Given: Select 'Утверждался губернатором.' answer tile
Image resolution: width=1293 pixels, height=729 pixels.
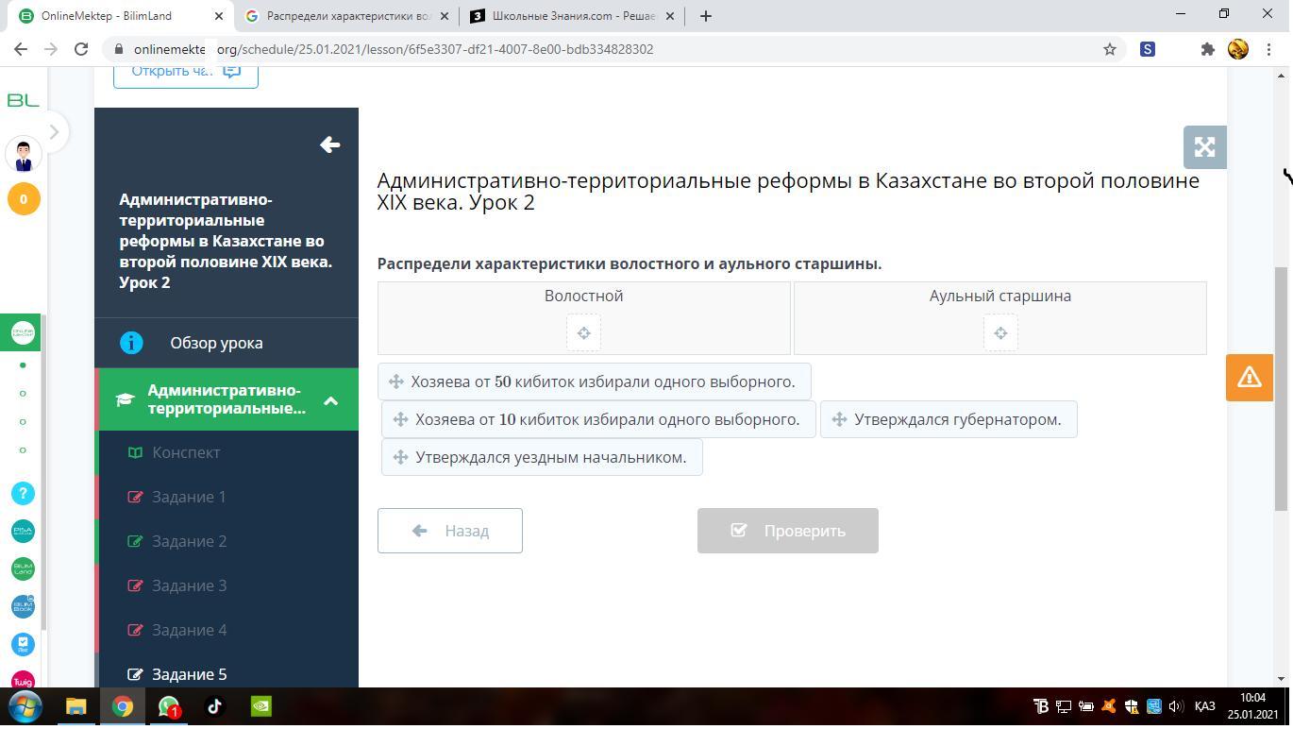Looking at the screenshot, I should coord(949,419).
